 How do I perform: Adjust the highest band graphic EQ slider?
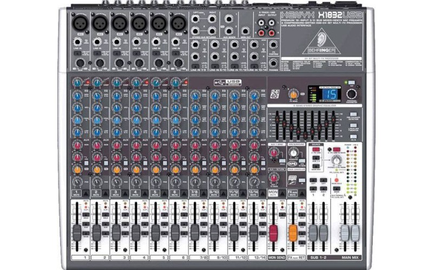[333, 118]
